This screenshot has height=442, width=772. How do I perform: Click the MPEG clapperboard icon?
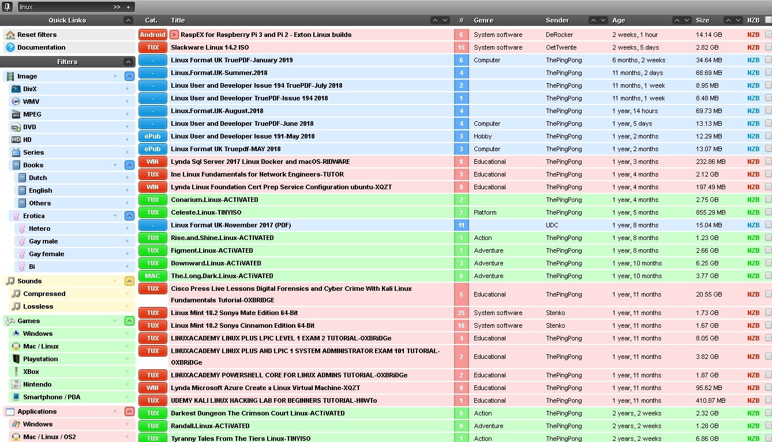16,114
